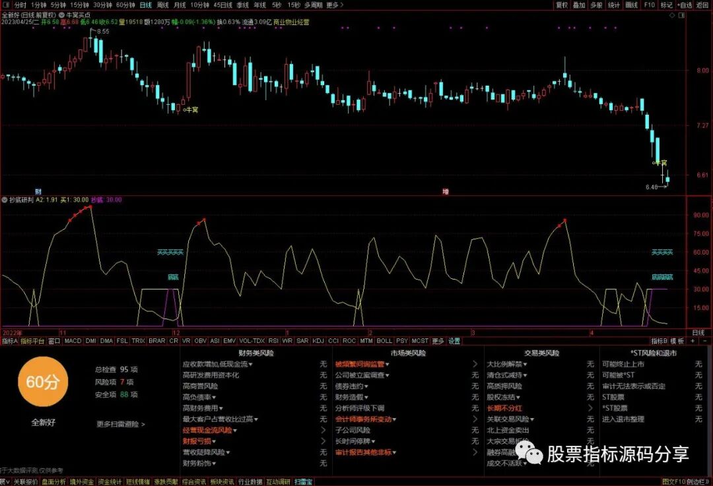Expand 审计报告其他非标 risk item
The image size is (713, 486).
point(366,452)
